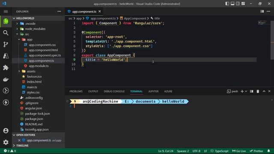The image size is (274, 154).
Task: Click the Prettier status item
Action: pyautogui.click(x=256, y=151)
